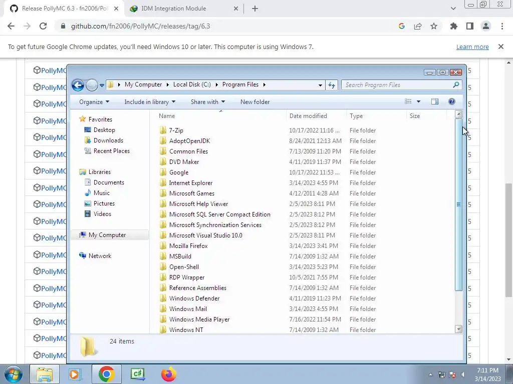
Task: Open Windows Start button
Action: coord(14,374)
